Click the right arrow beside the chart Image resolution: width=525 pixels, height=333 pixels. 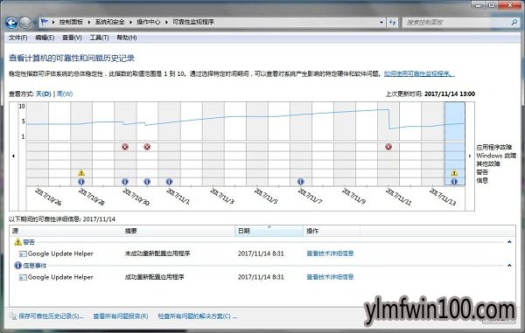469,156
